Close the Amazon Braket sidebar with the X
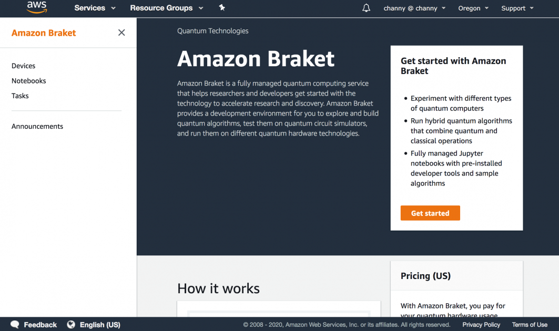Screen dimensions: 559x331 point(121,33)
